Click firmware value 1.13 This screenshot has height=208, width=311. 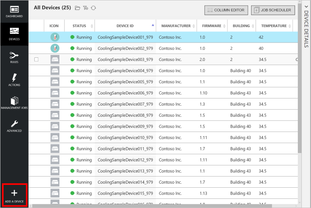click(x=203, y=193)
